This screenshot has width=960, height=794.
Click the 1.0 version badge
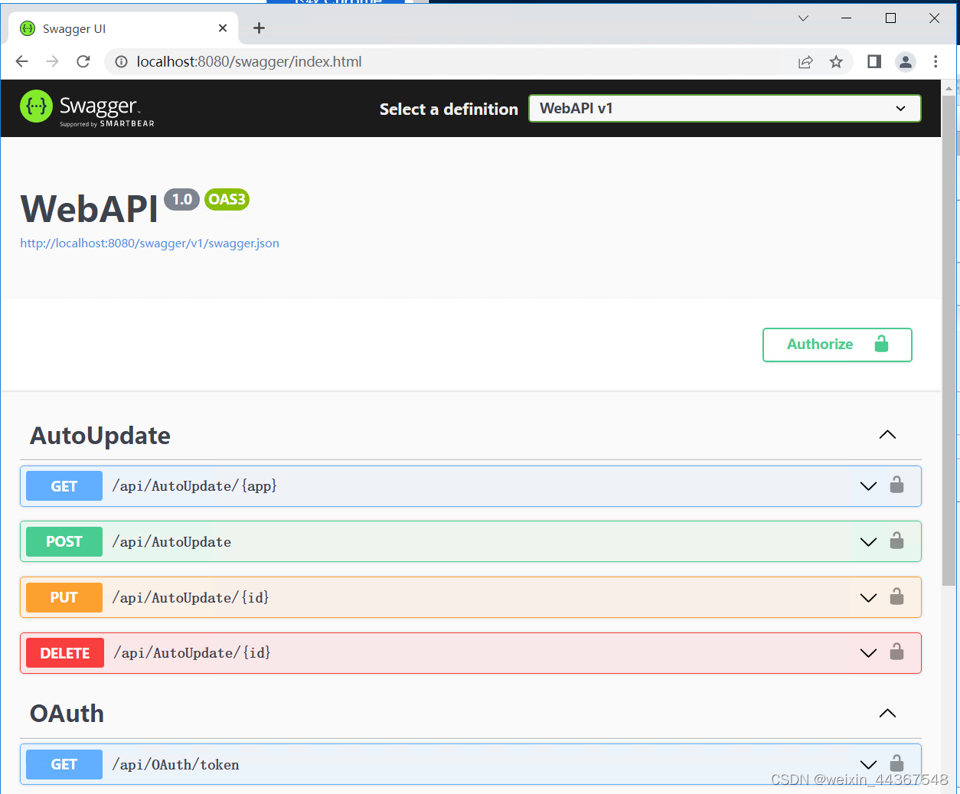(x=181, y=199)
